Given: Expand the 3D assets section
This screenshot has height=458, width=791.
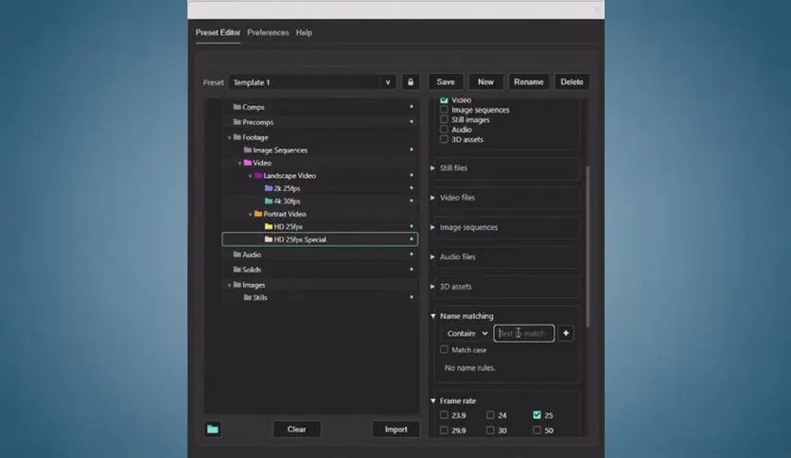Looking at the screenshot, I should tap(432, 287).
